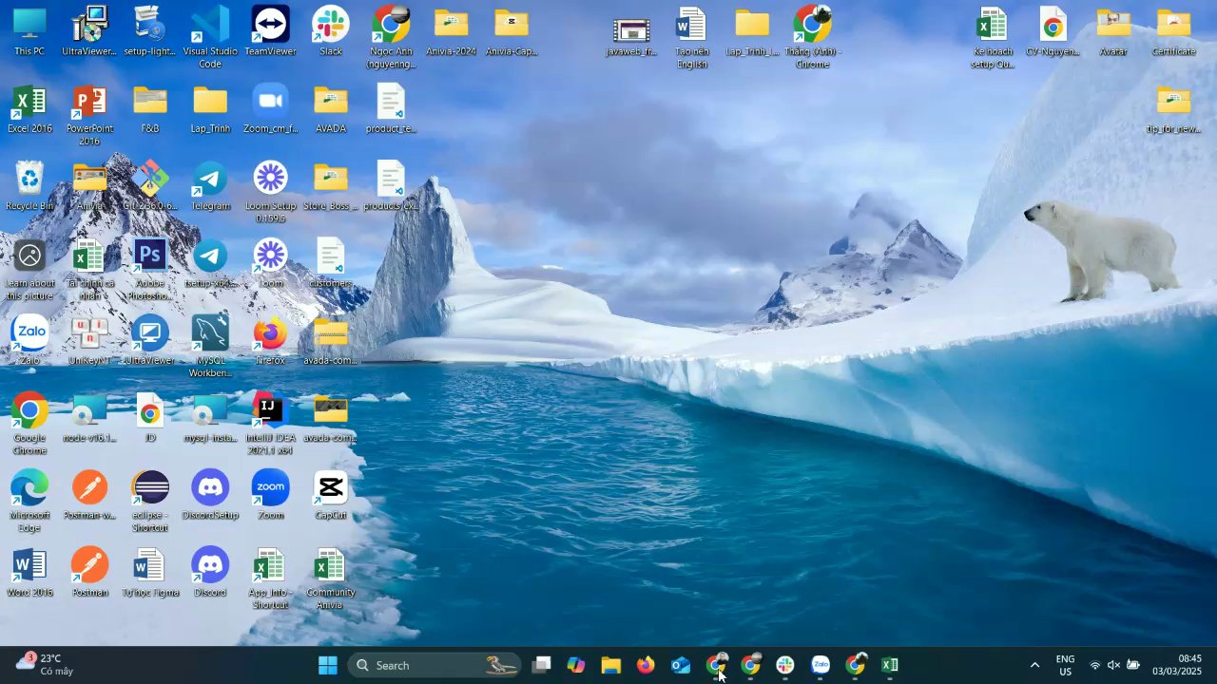Select the Ngoc Anh Chrome profile shortcut

[x=391, y=37]
